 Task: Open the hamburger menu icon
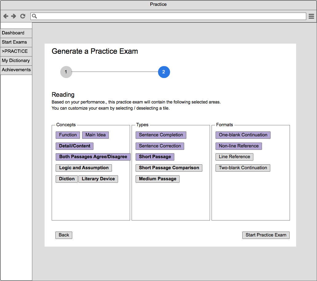coord(311,16)
